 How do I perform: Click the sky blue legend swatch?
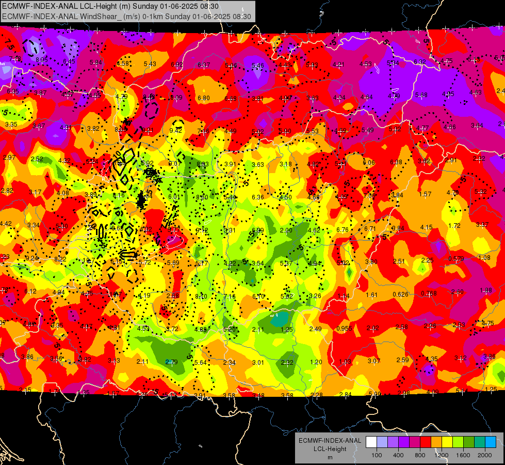(491, 442)
